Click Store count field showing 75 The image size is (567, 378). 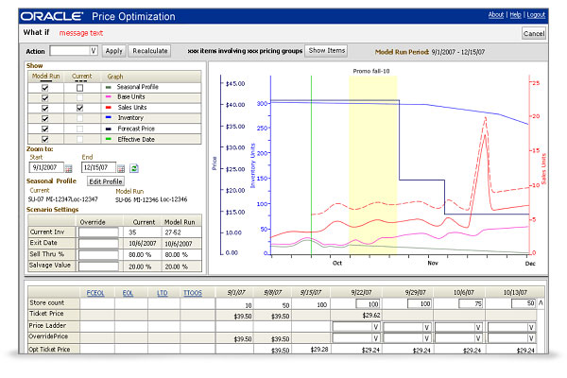[471, 303]
